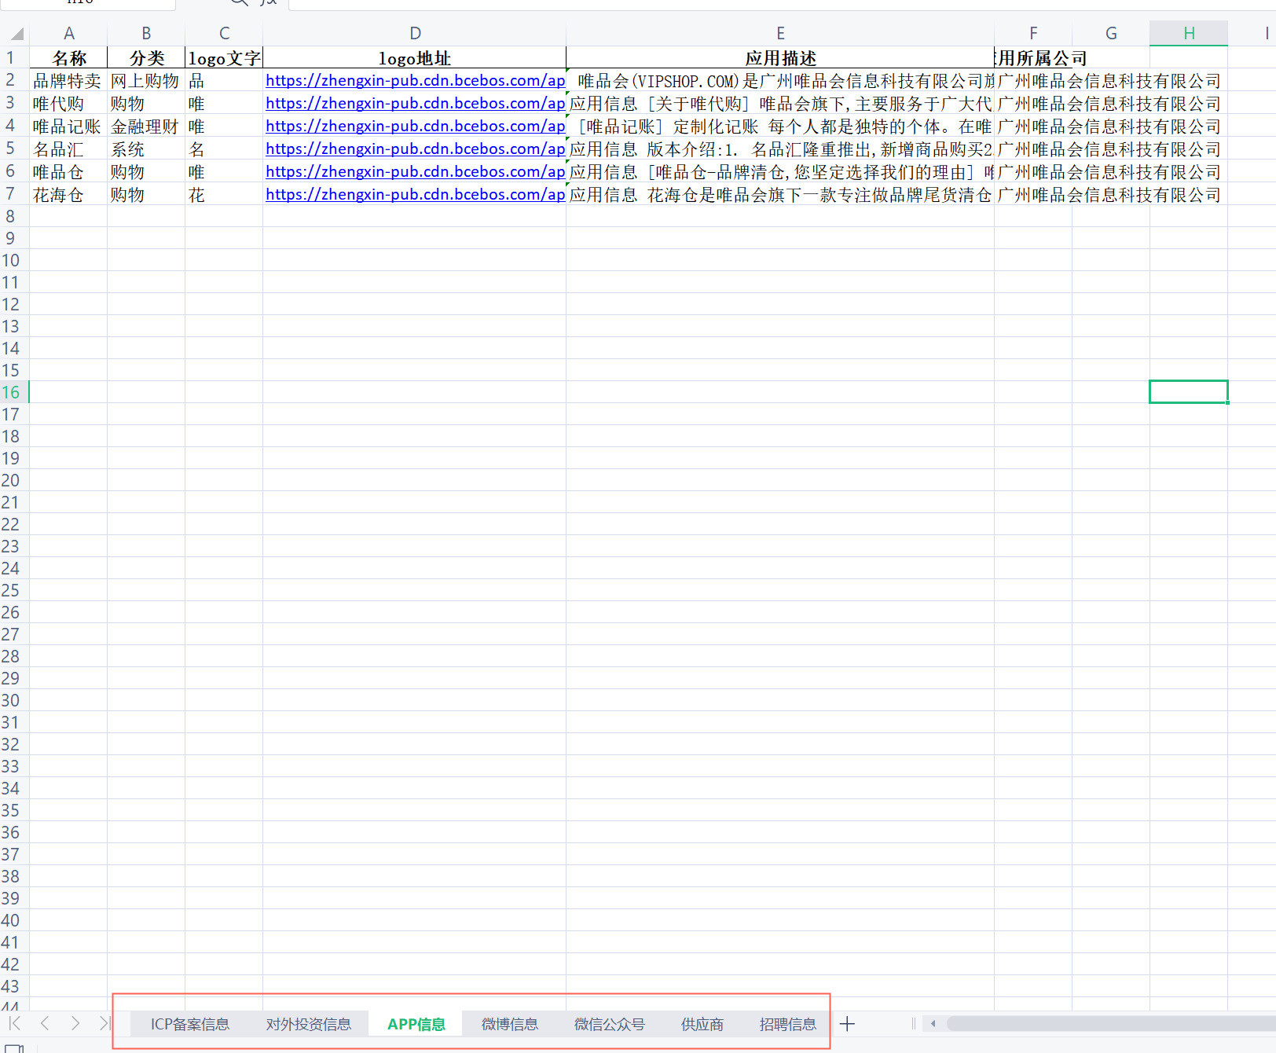Select the 花海仓 name cell
Viewport: 1276px width, 1053px height.
click(x=68, y=194)
